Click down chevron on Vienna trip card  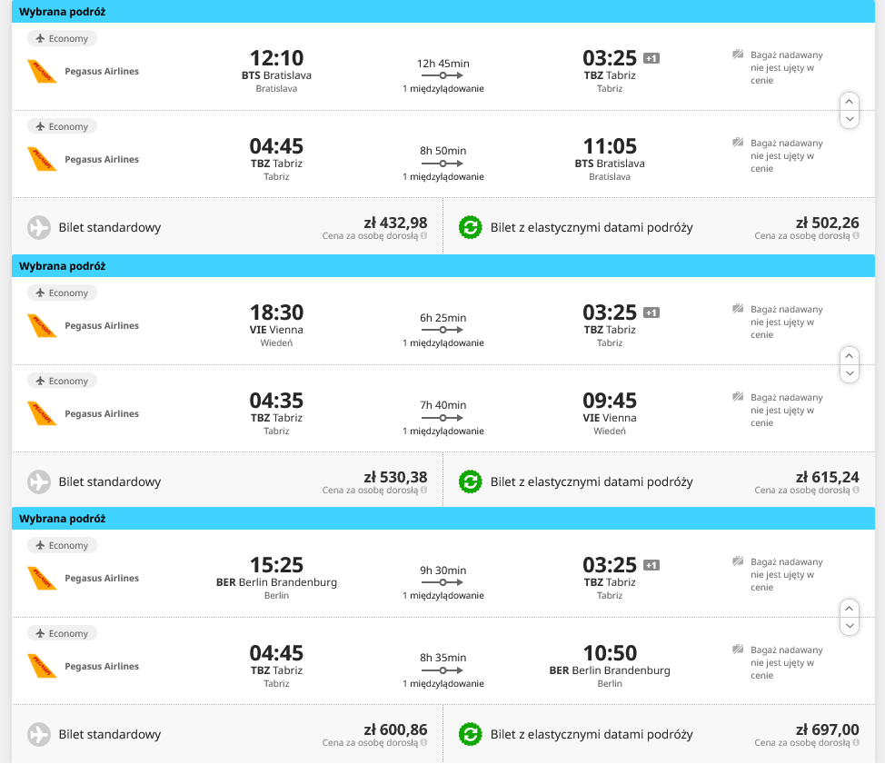point(850,373)
